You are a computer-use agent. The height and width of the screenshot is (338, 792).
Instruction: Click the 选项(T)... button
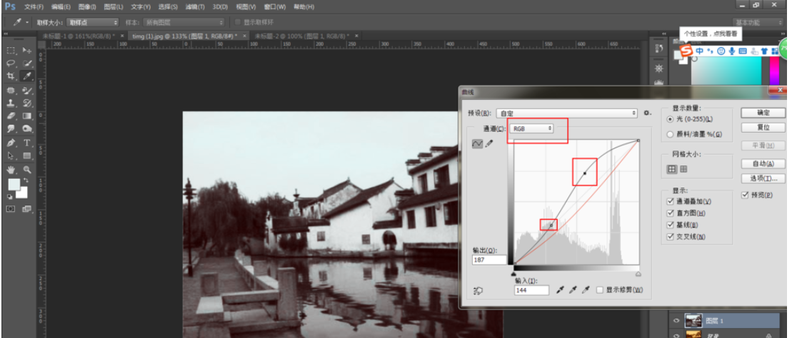(763, 178)
